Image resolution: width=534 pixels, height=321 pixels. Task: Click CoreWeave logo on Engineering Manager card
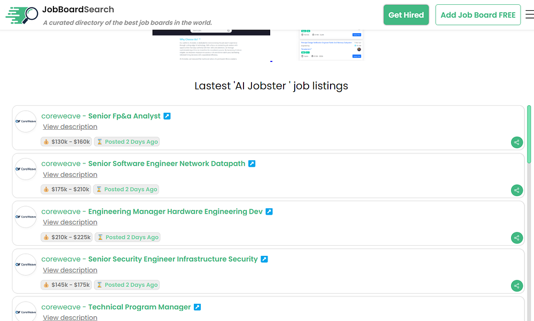pos(26,217)
